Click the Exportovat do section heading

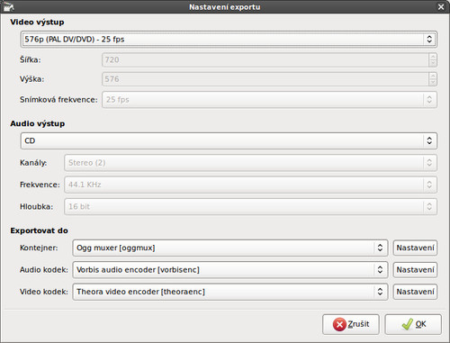[x=39, y=230]
